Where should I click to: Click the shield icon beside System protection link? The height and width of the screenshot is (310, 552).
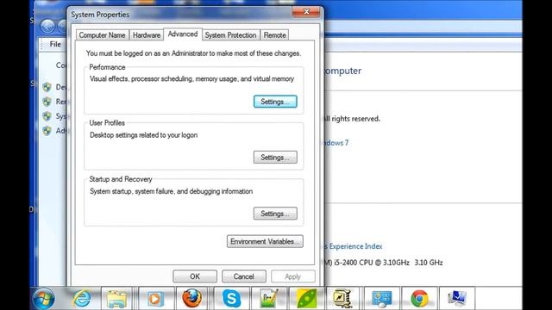[x=47, y=116]
